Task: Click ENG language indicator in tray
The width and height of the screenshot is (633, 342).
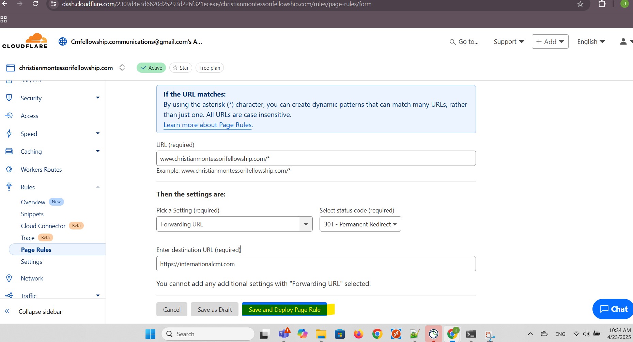Action: click(560, 334)
